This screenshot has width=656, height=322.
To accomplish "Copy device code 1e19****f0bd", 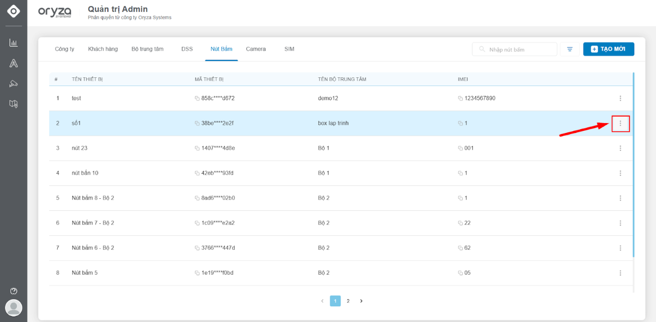I will tap(197, 273).
